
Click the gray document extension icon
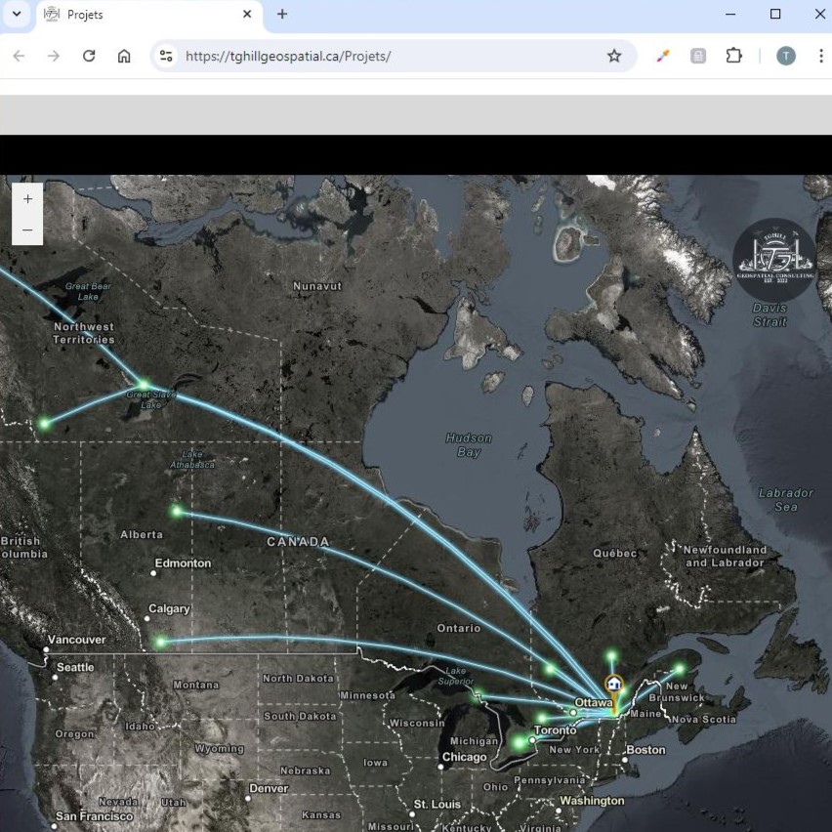tap(698, 56)
